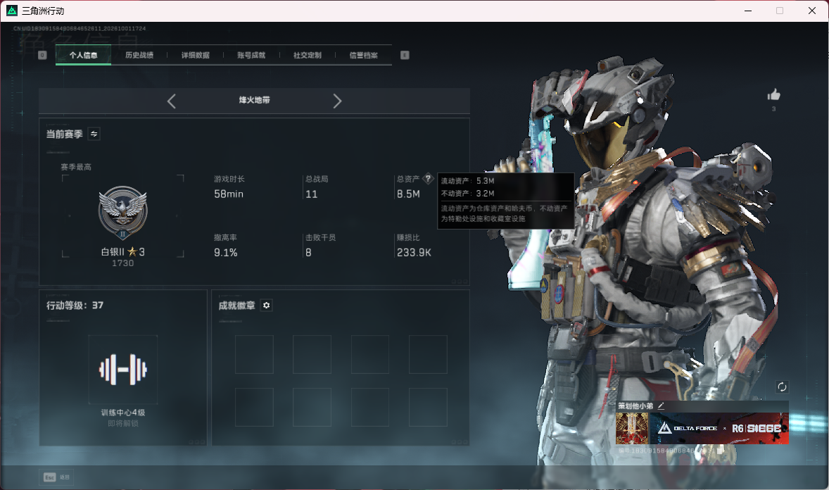Click the 行动等级: 37 heading
This screenshot has width=829, height=490.
pyautogui.click(x=75, y=306)
